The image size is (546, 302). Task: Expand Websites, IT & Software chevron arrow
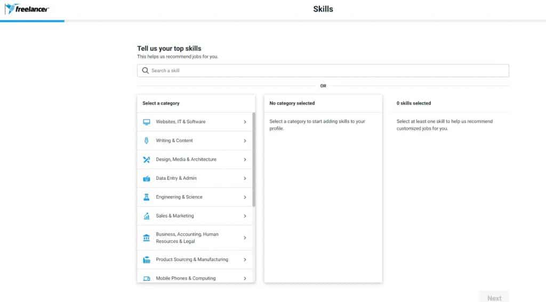pyautogui.click(x=245, y=122)
